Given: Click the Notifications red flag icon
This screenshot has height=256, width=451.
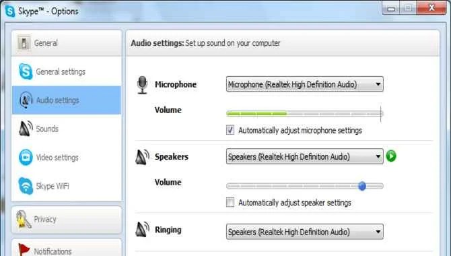Looking at the screenshot, I should tap(24, 249).
